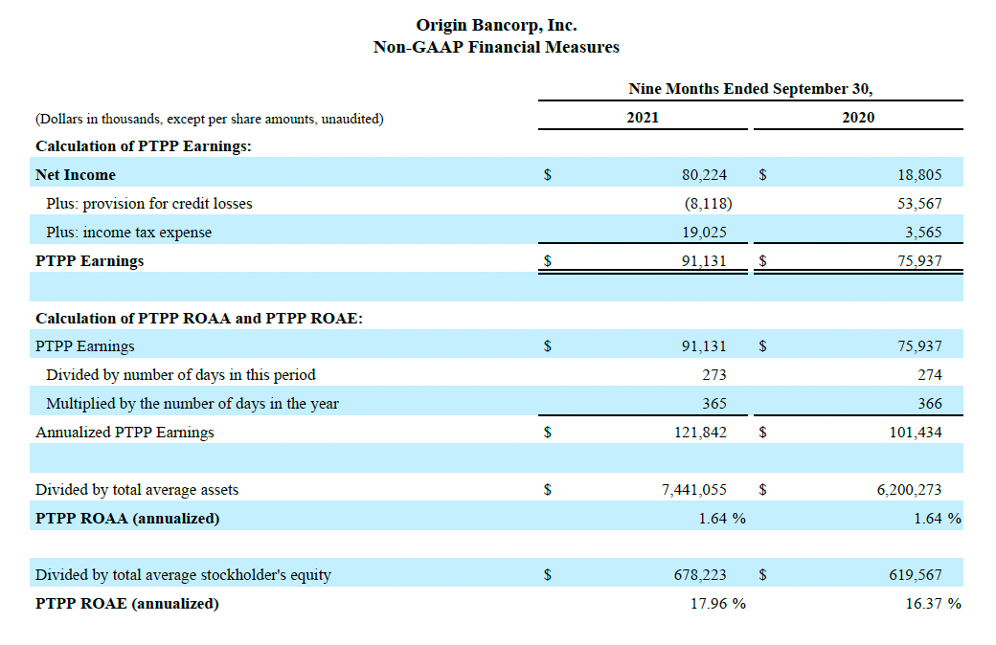Click the 2020 PTPP ROAA value 1.64 %
Screen dimensions: 996x645
(x=938, y=519)
